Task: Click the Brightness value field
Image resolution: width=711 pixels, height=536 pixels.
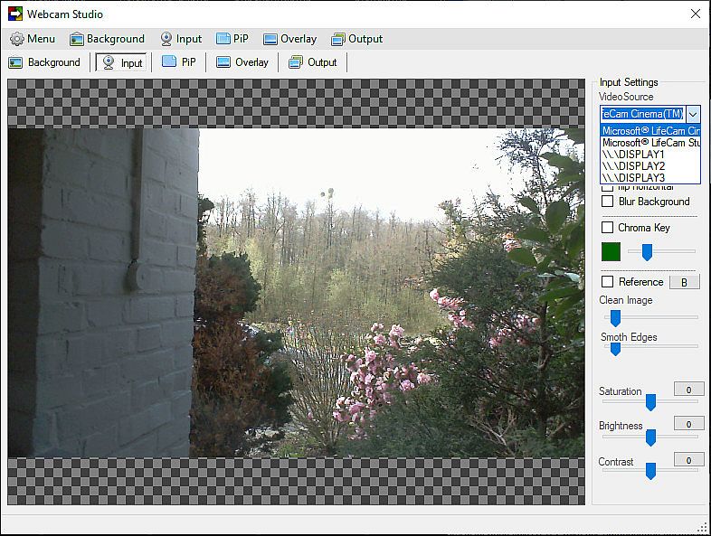Action: tap(688, 424)
